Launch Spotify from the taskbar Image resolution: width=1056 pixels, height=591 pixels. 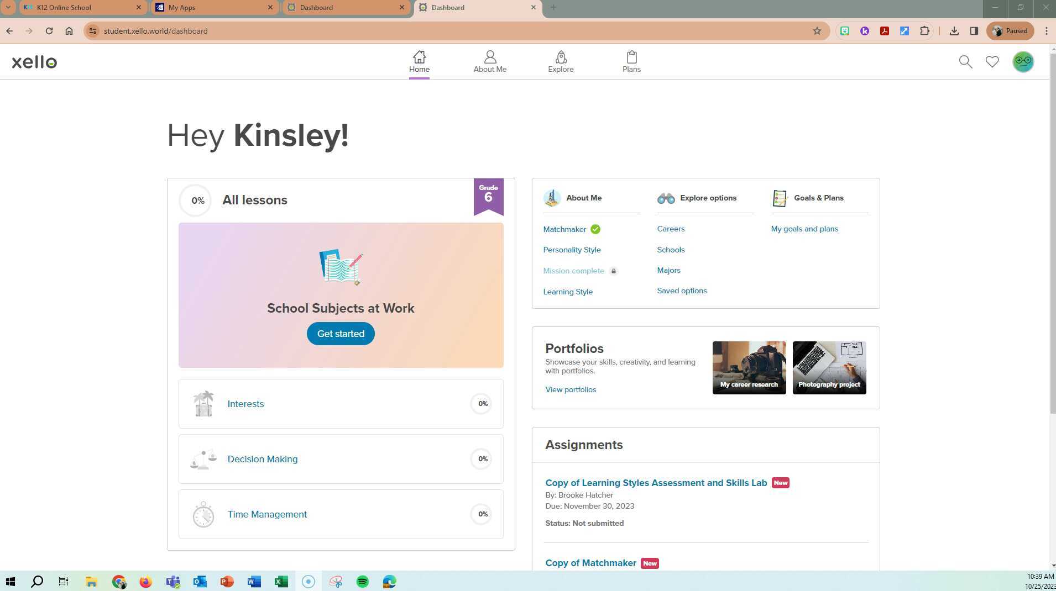coord(363,581)
